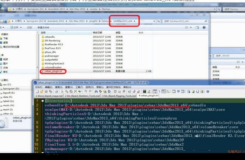This screenshot has width=245, height=160.
Task: Click the 搜索 Startup search field
Action: click(x=234, y=9)
